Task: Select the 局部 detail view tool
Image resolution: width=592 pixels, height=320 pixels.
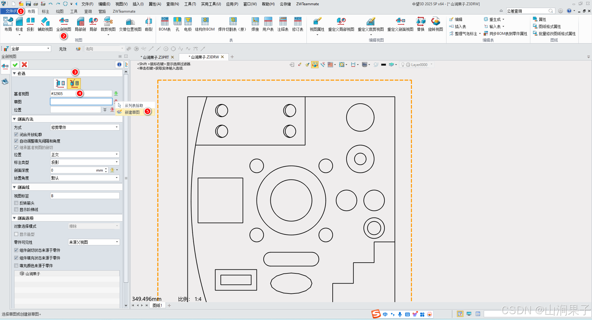Action: (x=93, y=24)
